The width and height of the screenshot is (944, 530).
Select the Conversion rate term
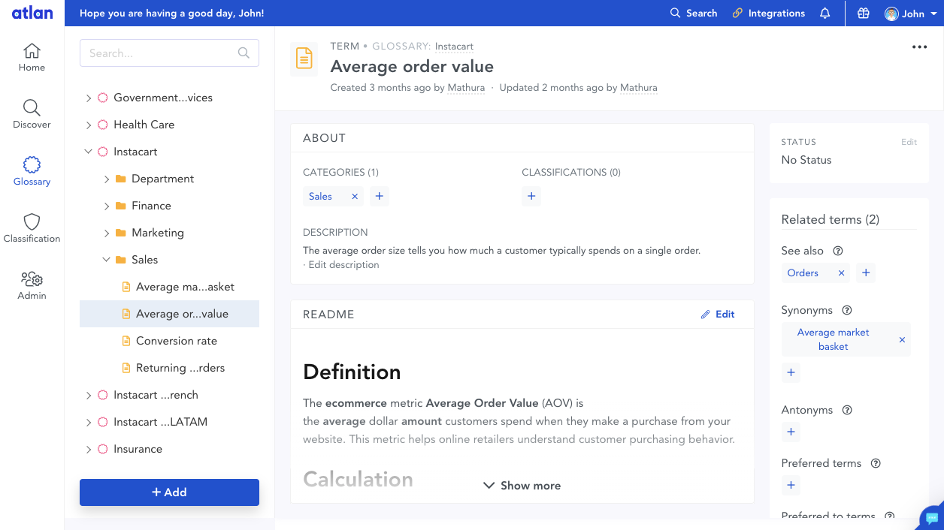177,341
